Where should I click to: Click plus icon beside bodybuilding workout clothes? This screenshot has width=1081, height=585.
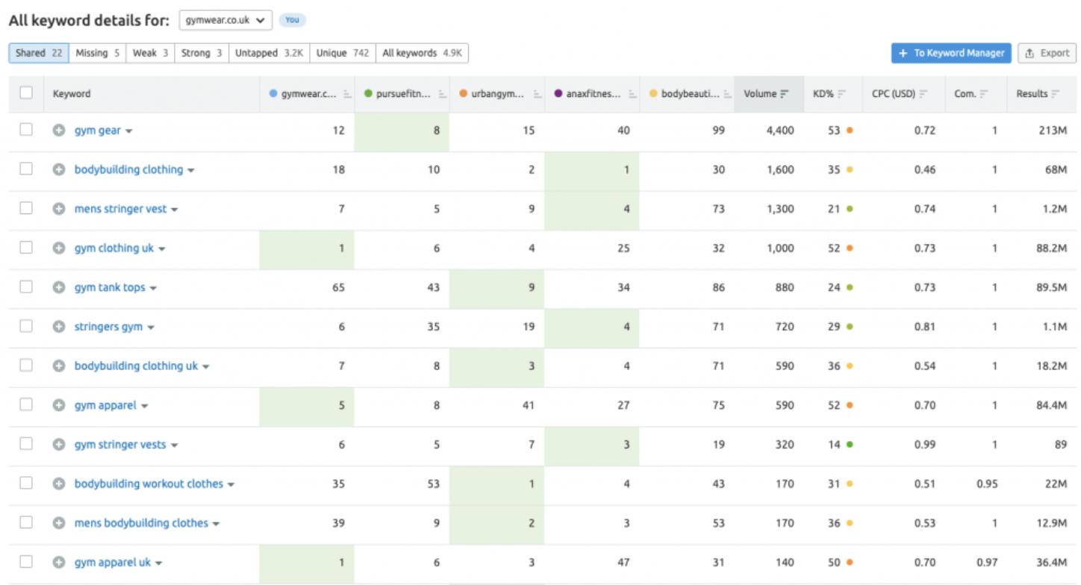pyautogui.click(x=59, y=484)
